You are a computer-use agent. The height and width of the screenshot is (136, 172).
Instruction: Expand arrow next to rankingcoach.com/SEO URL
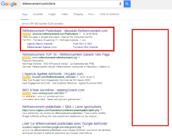(x=66, y=93)
